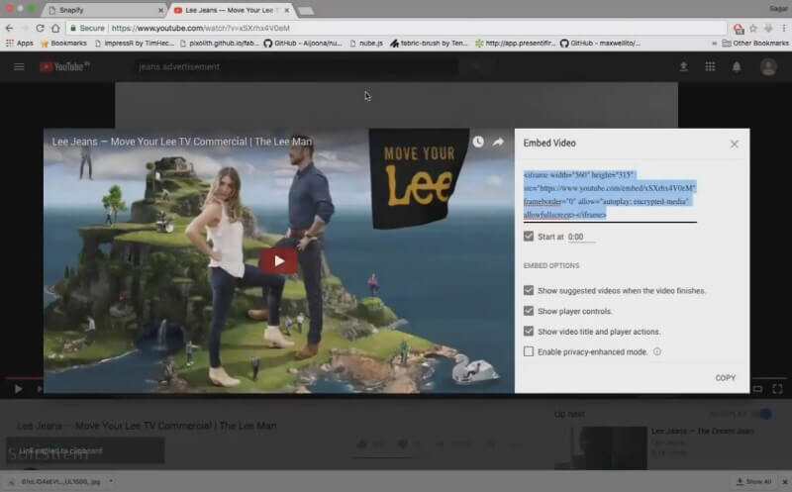Select the Lee Jeans — Move Your Lee tab

click(232, 10)
